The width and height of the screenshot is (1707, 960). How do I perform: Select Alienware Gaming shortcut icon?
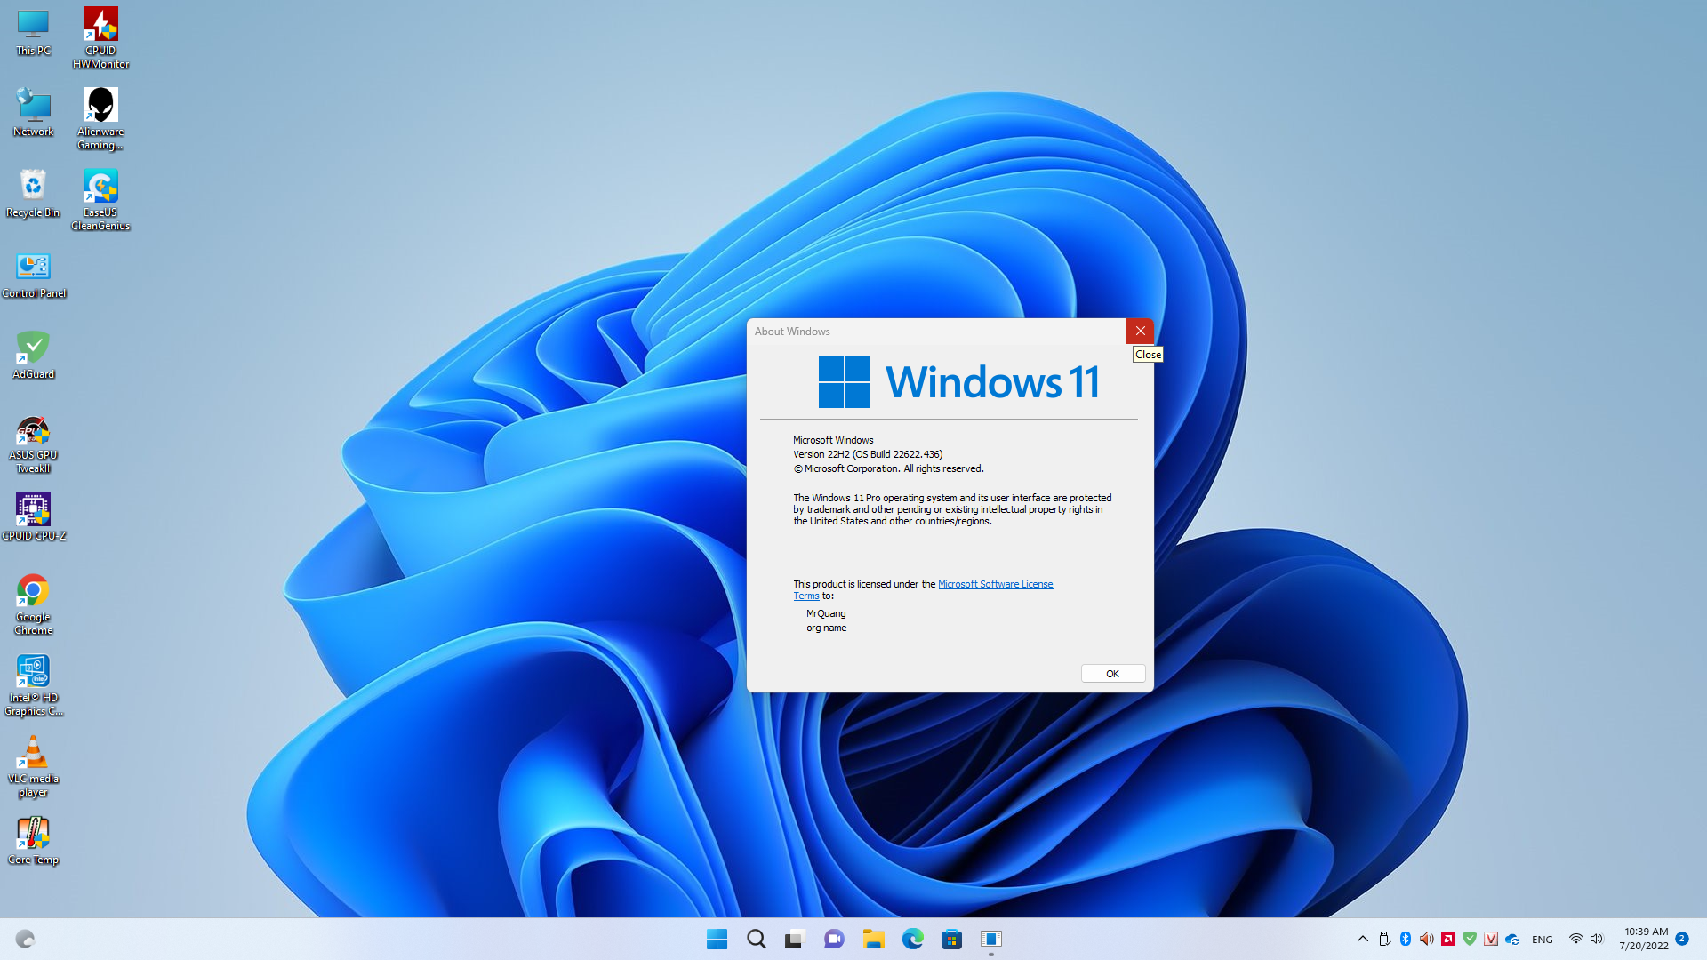100,118
